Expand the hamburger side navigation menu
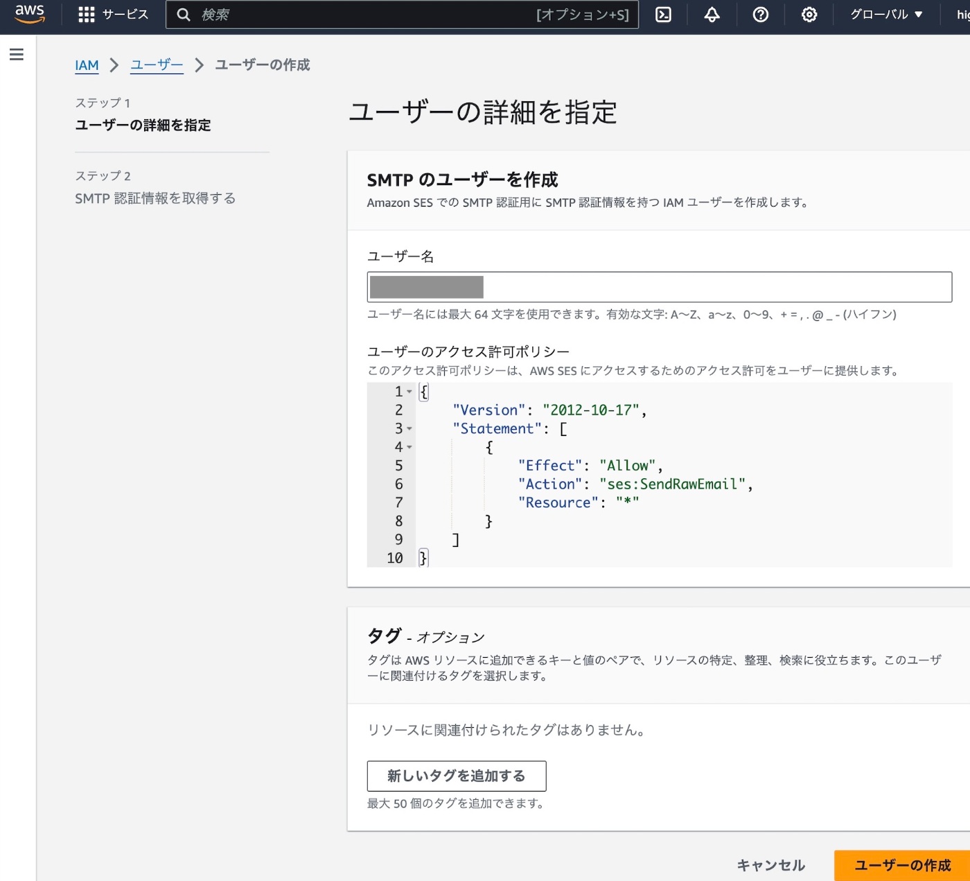Image resolution: width=970 pixels, height=881 pixels. coord(17,54)
